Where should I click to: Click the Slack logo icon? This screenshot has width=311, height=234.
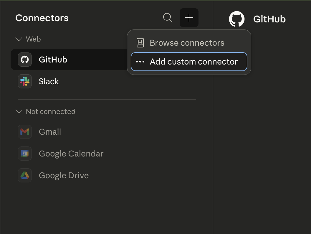25,81
